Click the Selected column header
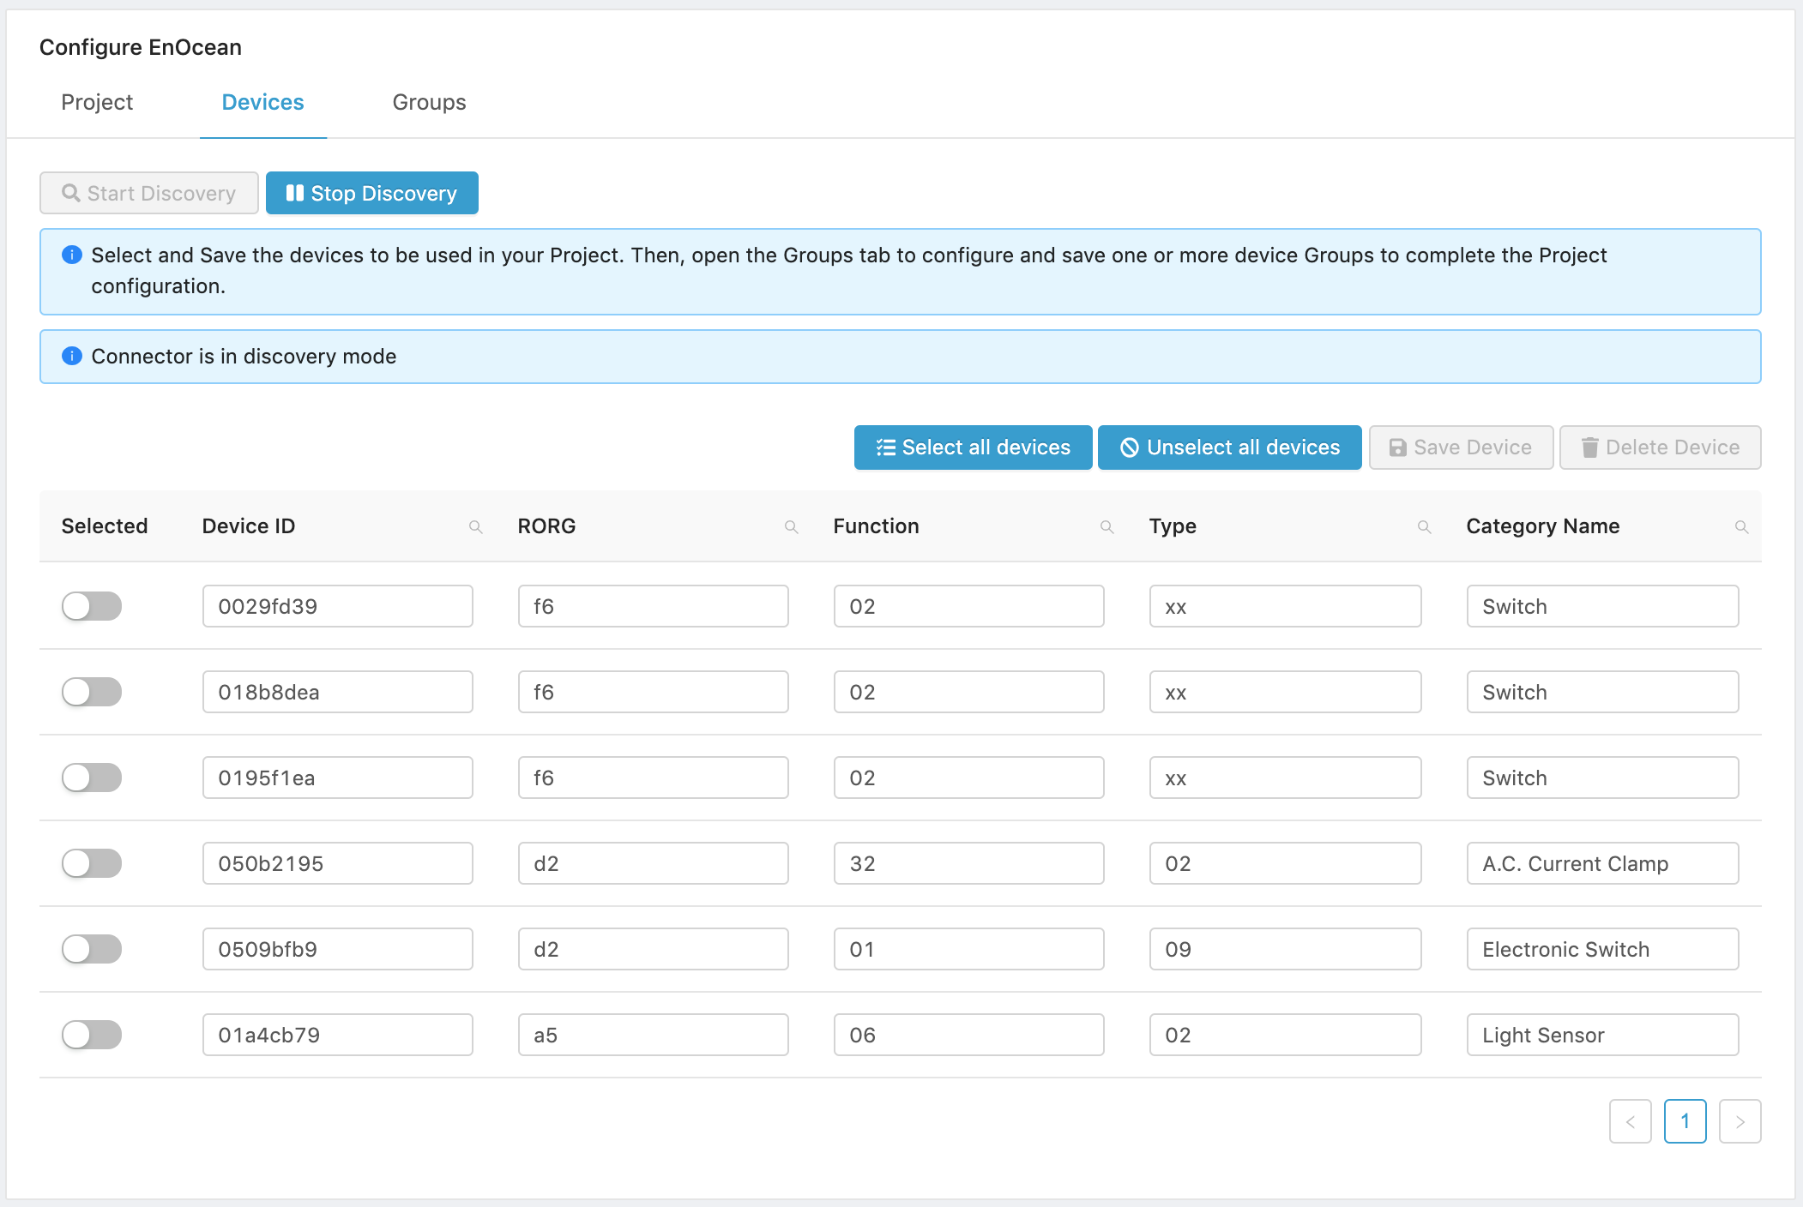The image size is (1803, 1207). 105,526
